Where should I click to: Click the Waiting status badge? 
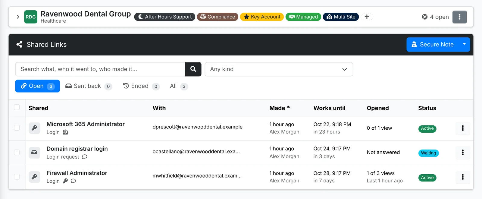428,153
